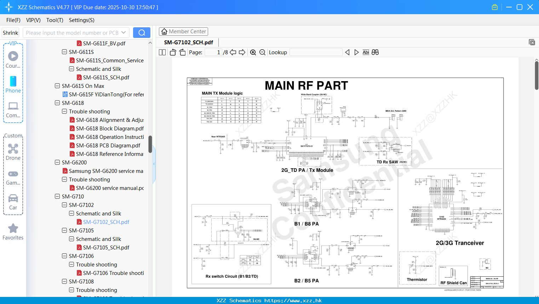The height and width of the screenshot is (304, 539).
Task: Open the www.xzz.hk link
Action: [293, 300]
